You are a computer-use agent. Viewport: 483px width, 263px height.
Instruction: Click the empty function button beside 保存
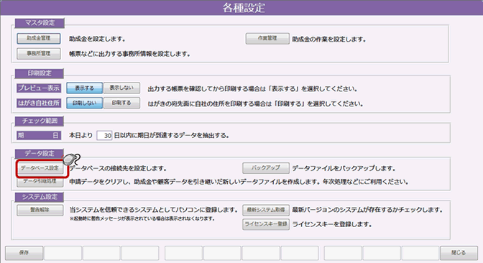(63, 253)
